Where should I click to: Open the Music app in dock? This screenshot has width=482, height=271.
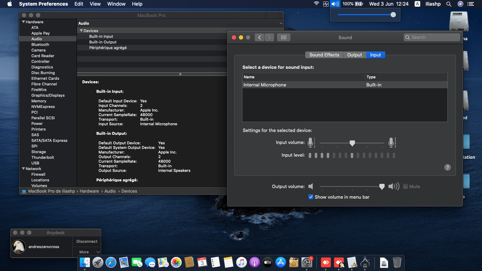pyautogui.click(x=241, y=262)
